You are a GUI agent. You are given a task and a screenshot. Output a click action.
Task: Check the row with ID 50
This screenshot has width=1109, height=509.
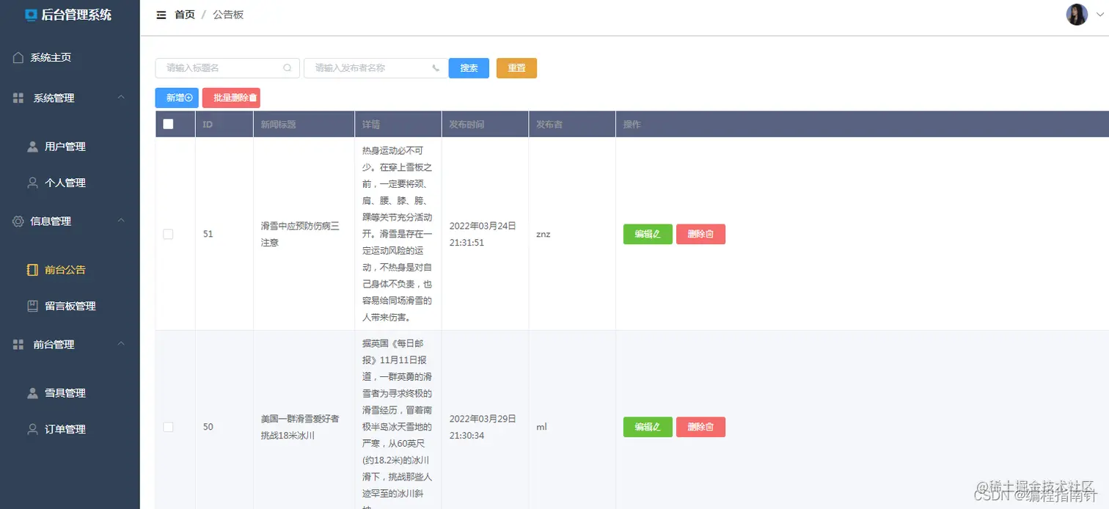point(168,427)
